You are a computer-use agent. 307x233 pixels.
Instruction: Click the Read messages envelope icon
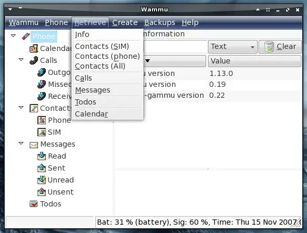[x=42, y=156]
